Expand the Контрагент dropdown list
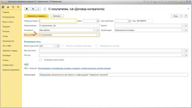 coord(95,30)
